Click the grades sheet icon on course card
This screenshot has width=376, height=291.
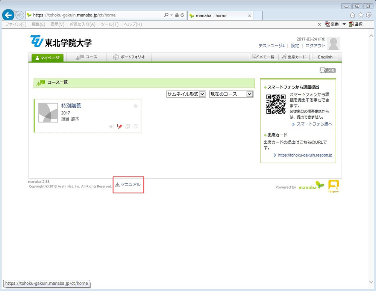point(128,127)
